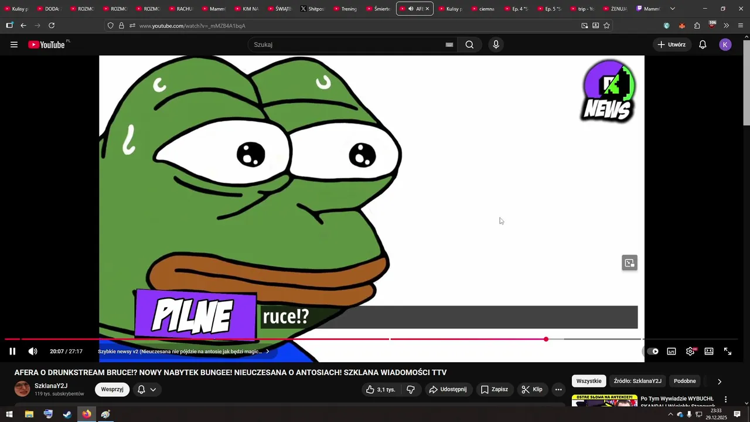
Task: Toggle subtitles/closed captions
Action: (x=671, y=351)
